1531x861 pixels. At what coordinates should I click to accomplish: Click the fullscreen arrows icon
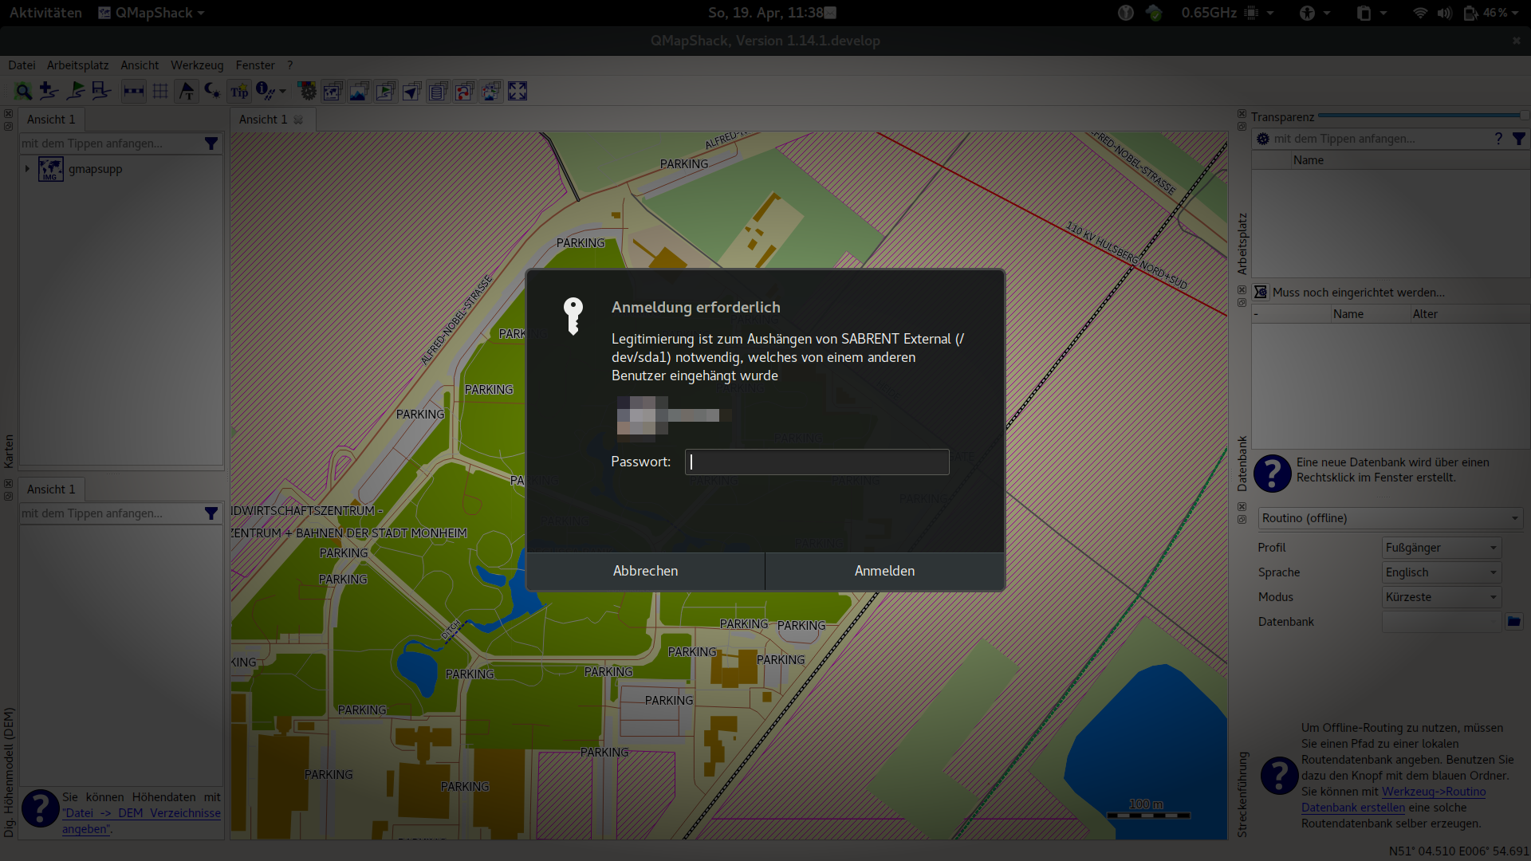(x=518, y=92)
